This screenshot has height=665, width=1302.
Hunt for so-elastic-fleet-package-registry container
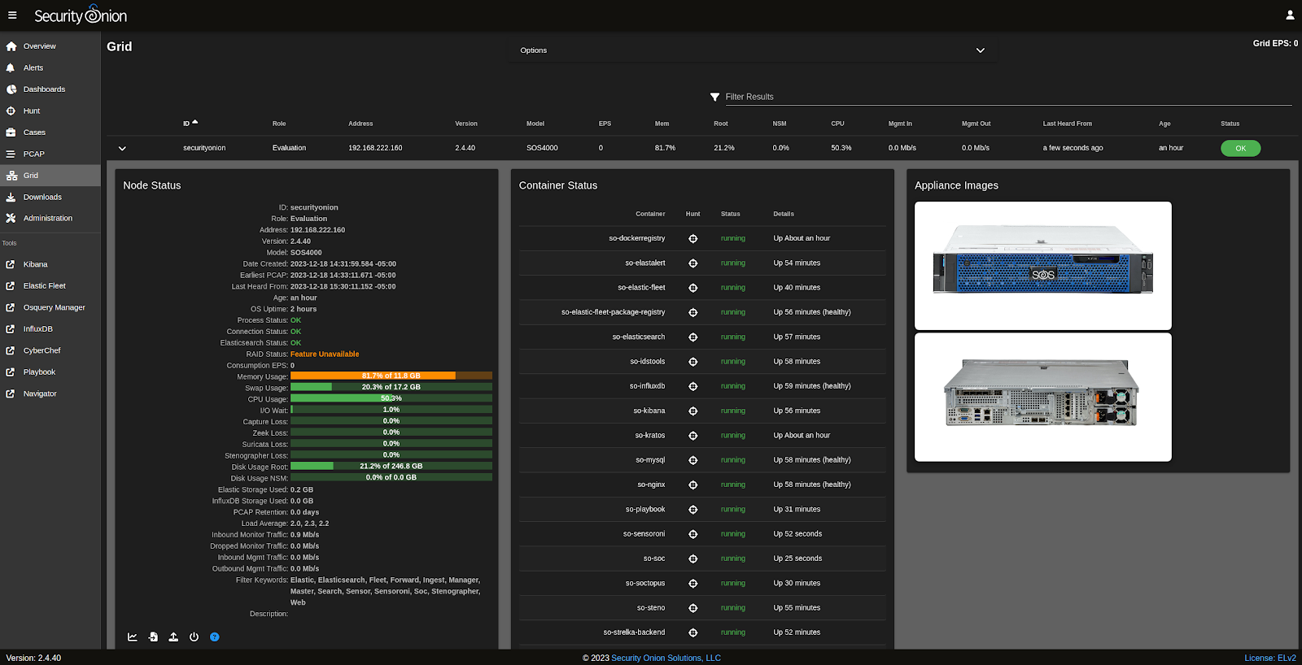click(693, 312)
